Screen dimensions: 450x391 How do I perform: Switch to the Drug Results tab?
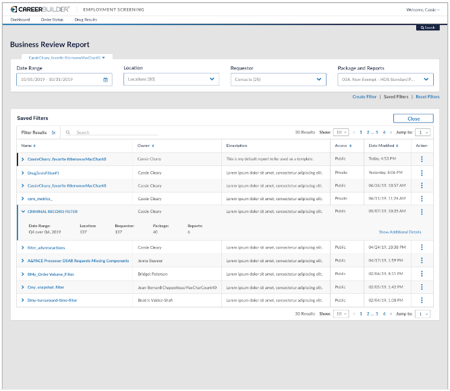(86, 20)
